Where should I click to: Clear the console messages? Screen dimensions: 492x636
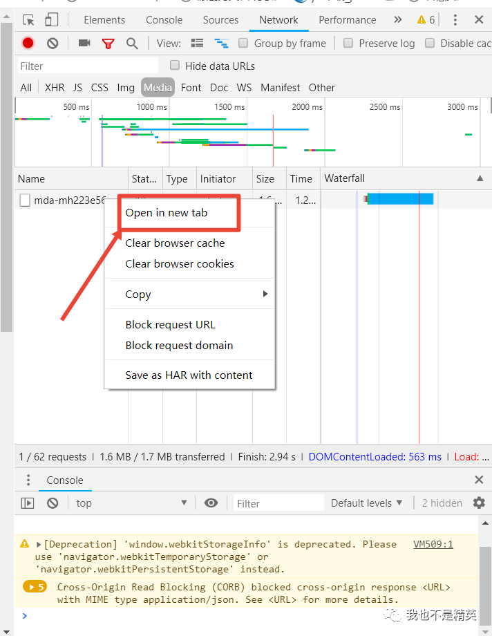coord(53,503)
